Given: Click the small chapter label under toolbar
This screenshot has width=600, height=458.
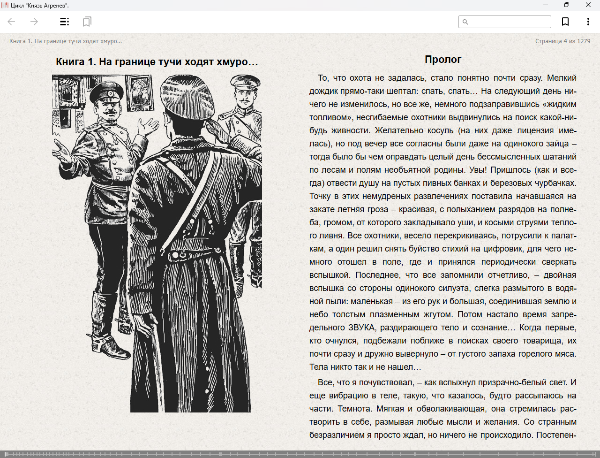Looking at the screenshot, I should 66,41.
